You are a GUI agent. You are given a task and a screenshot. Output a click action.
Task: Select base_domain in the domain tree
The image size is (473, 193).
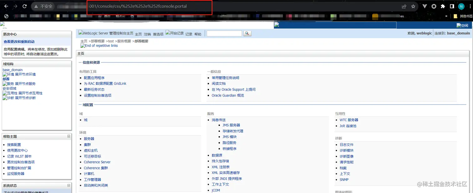[13, 70]
